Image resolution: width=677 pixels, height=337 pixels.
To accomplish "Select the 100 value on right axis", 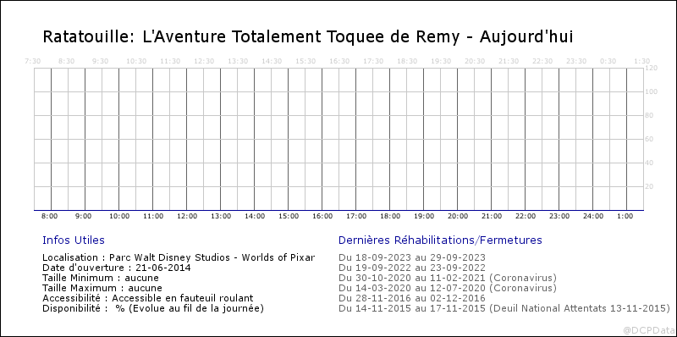I will [x=651, y=92].
